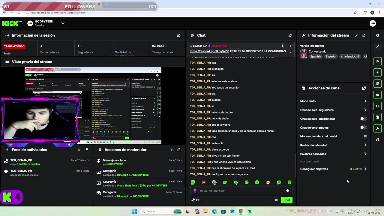Toggle the wrench stream info sidebar icon
Viewport: 384px width, 216px height.
(x=377, y=128)
